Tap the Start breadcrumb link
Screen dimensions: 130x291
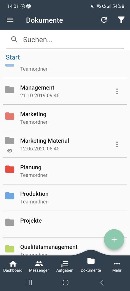[x=13, y=57]
